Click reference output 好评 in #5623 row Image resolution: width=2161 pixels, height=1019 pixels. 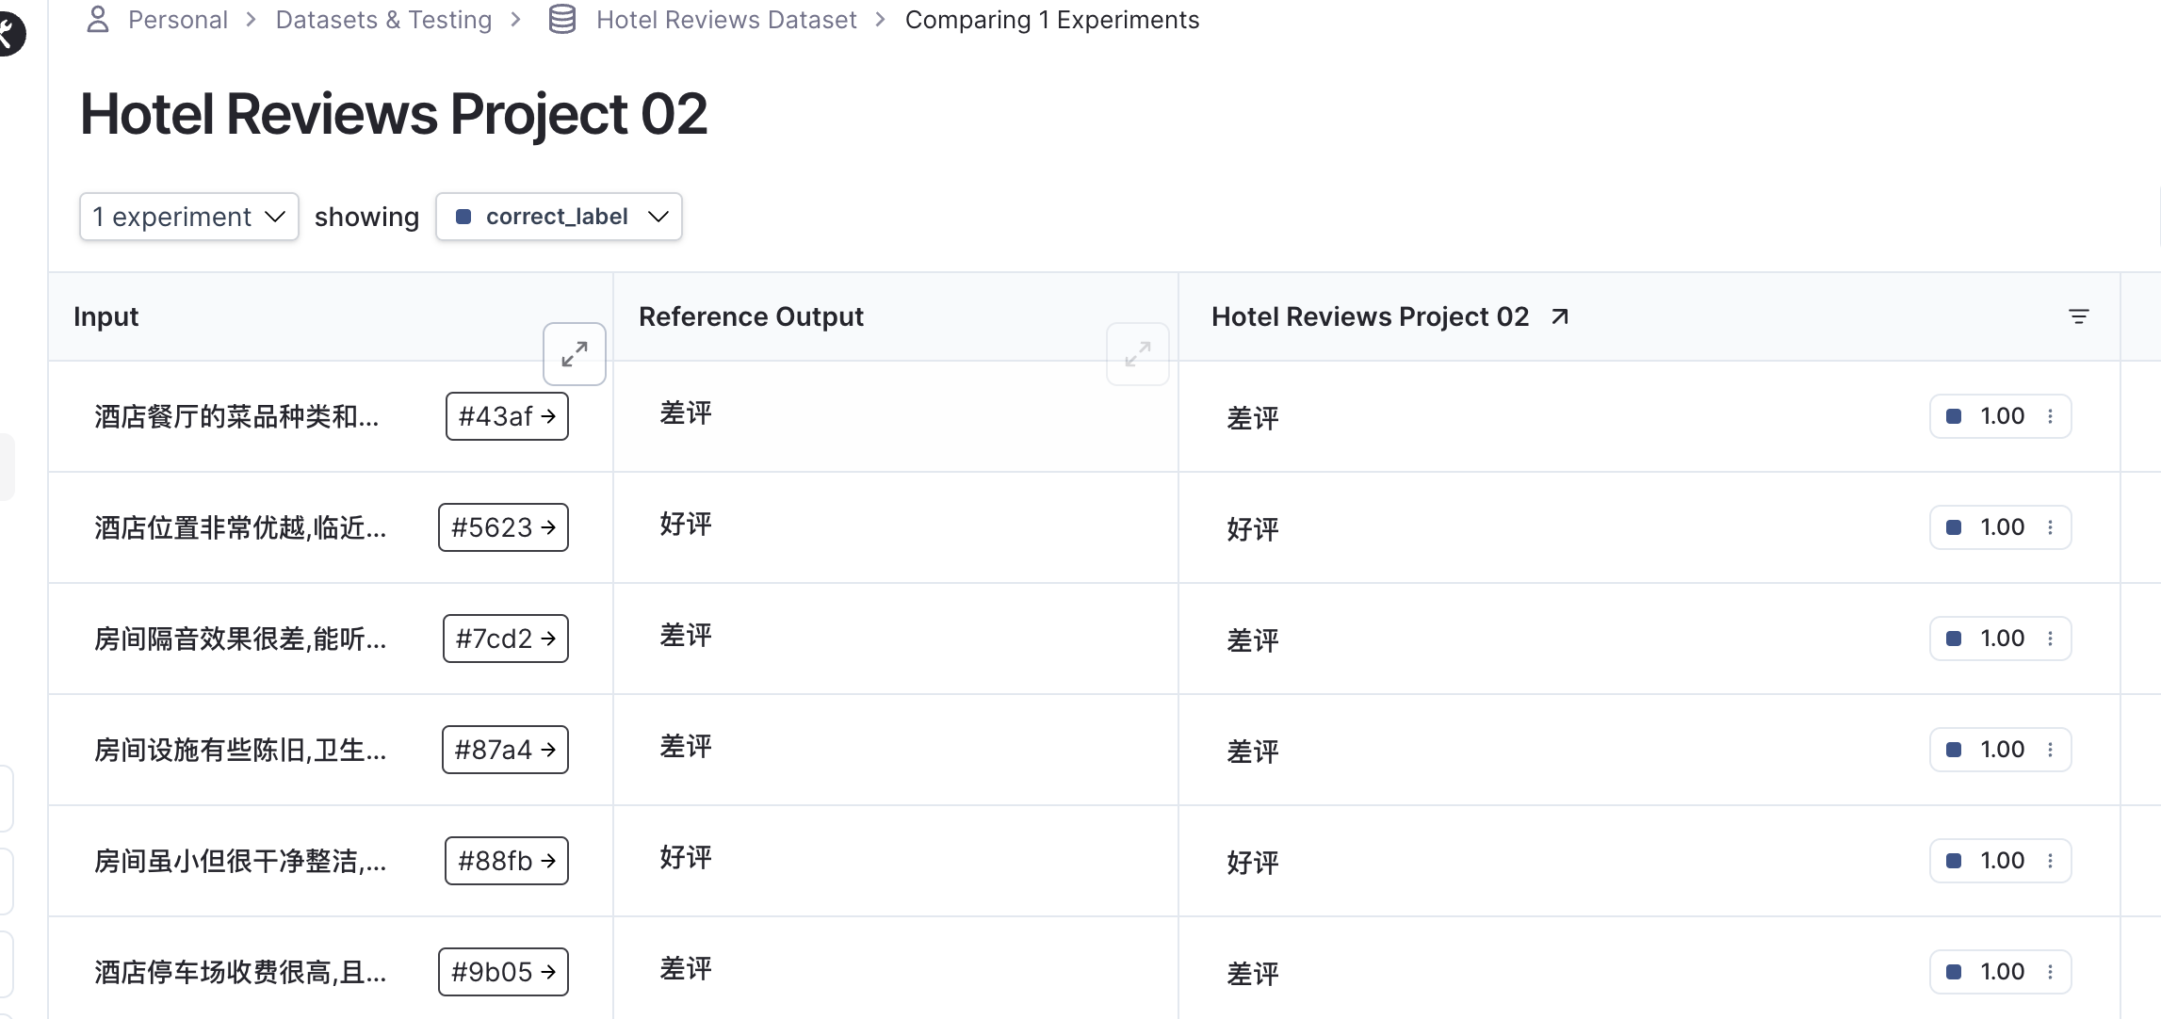pyautogui.click(x=686, y=525)
